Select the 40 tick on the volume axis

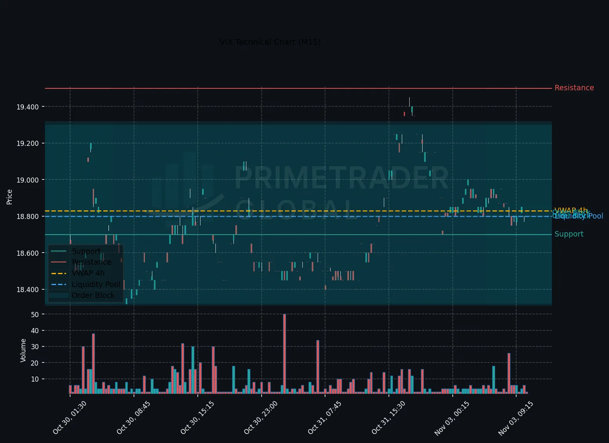tap(35, 331)
